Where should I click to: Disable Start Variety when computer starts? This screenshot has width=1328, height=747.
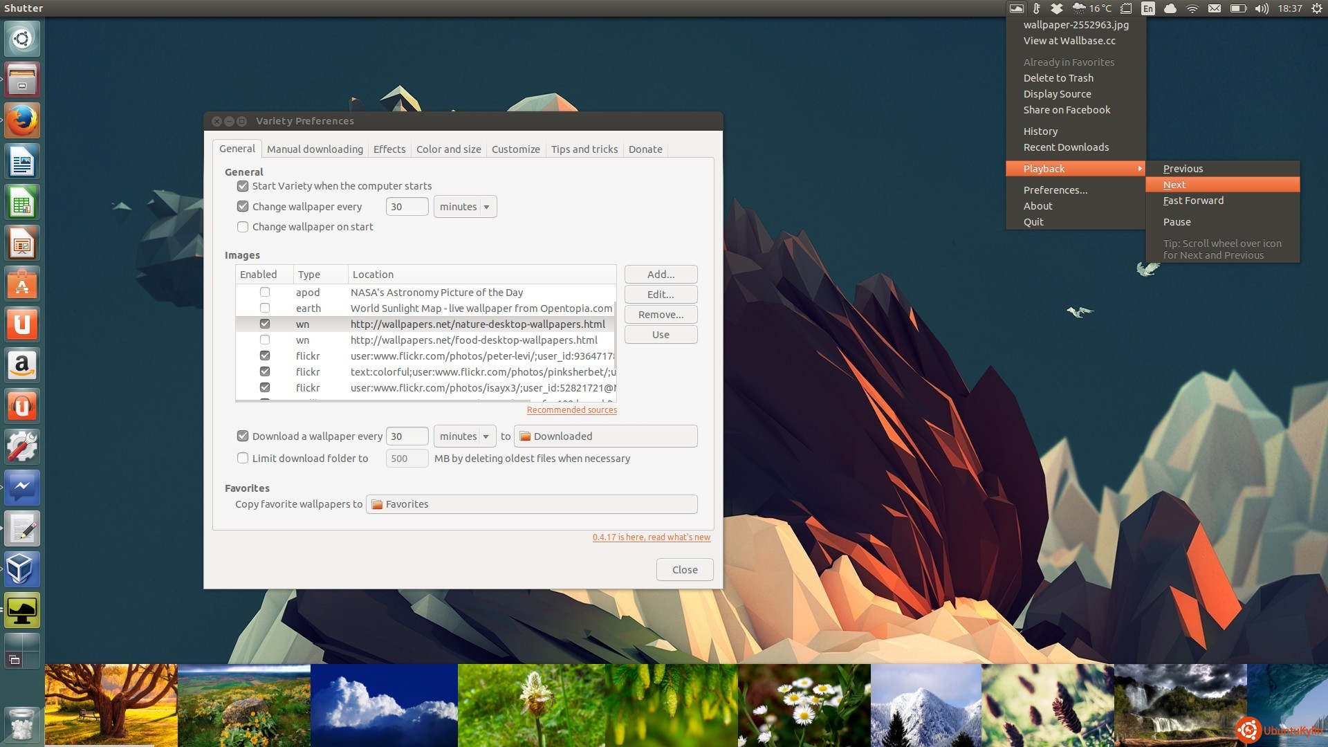(243, 186)
